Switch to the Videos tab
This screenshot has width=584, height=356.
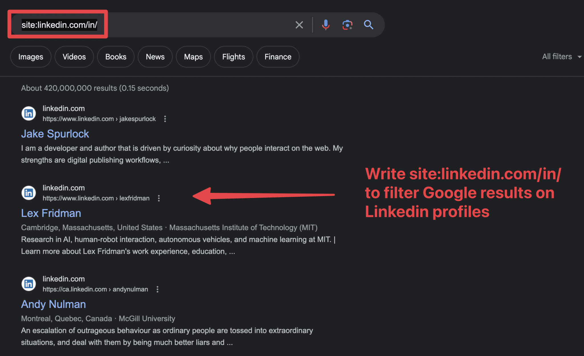pos(74,57)
